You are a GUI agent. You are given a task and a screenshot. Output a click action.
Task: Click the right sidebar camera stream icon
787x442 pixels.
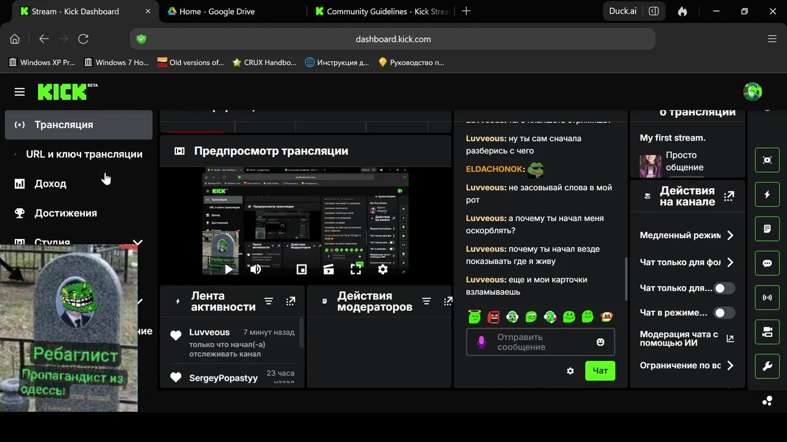tap(767, 332)
